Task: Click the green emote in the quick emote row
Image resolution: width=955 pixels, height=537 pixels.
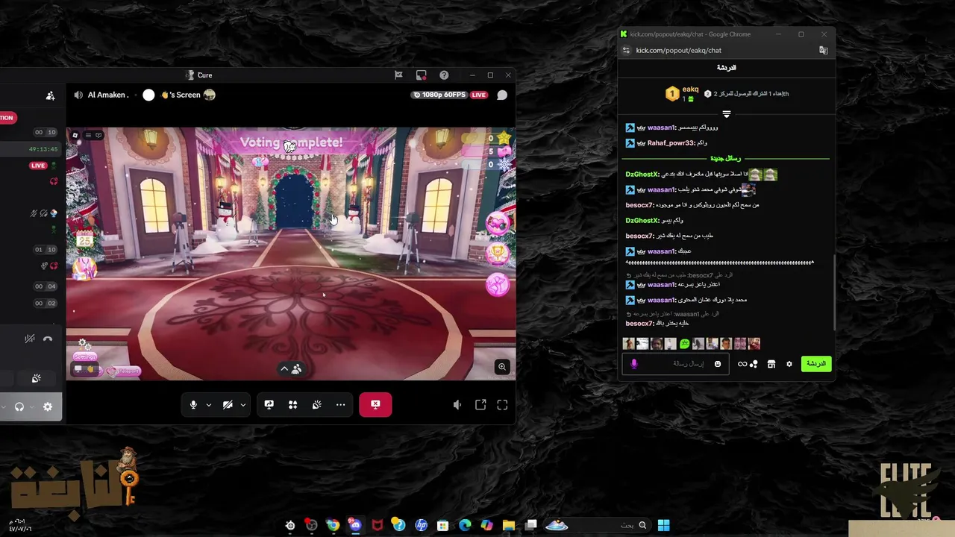Action: 684,344
